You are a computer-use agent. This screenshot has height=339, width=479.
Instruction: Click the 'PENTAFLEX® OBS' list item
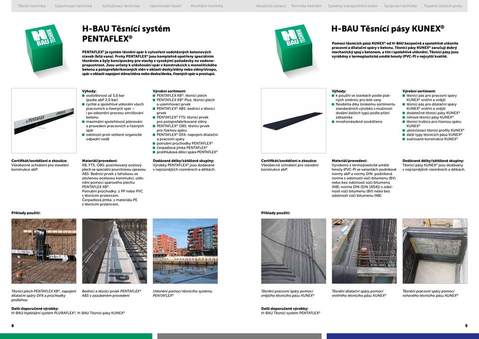(x=183, y=128)
